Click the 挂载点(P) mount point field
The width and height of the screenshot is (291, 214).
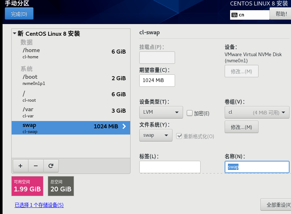[x=157, y=58]
